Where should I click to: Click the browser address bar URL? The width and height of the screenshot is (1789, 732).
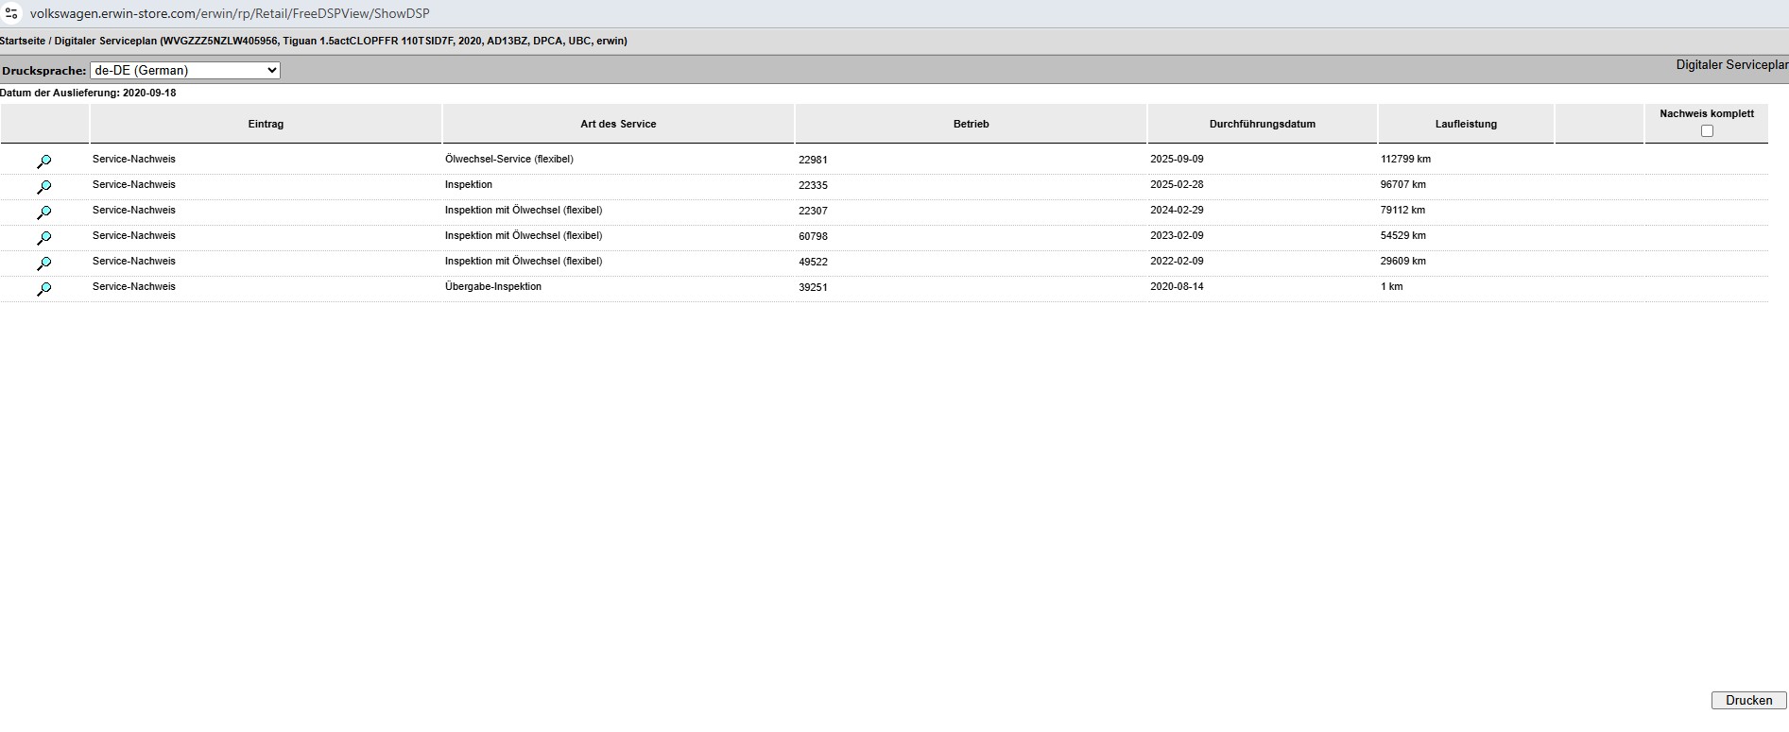tap(230, 13)
